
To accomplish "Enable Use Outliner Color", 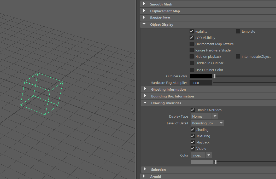I will [191, 70].
